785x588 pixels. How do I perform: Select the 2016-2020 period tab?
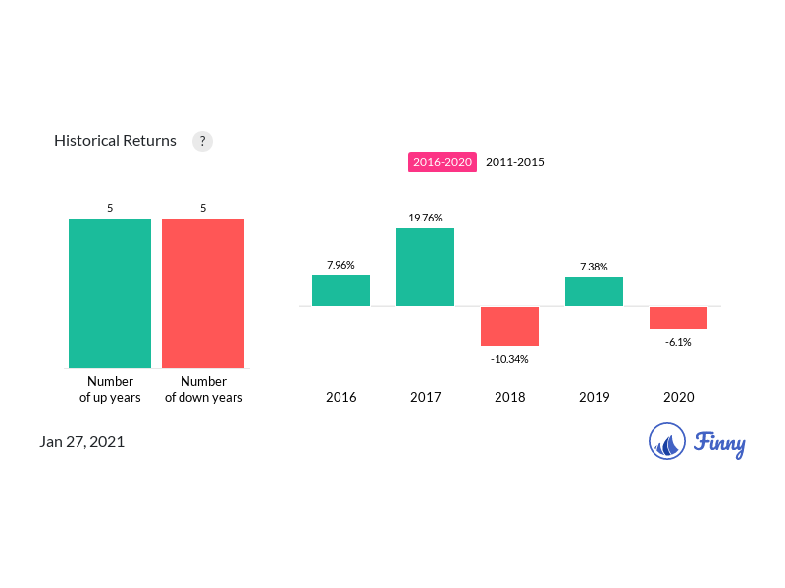click(x=443, y=162)
